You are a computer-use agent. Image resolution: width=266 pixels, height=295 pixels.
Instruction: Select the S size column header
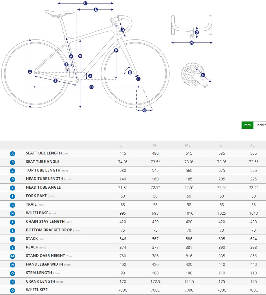122,145
